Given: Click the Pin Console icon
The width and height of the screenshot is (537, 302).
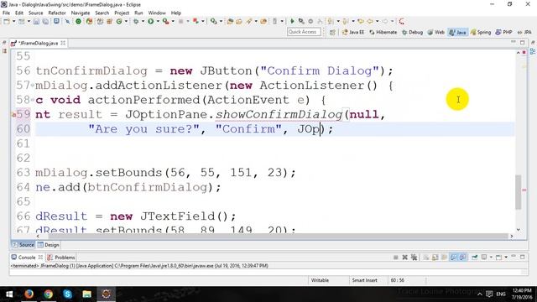Looking at the screenshot, I should coord(475,258).
